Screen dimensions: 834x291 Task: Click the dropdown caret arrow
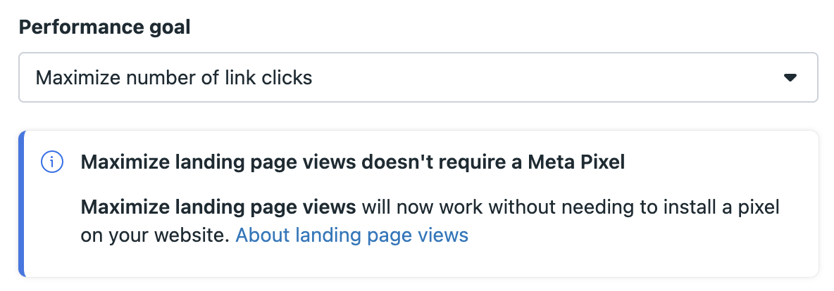coord(790,77)
